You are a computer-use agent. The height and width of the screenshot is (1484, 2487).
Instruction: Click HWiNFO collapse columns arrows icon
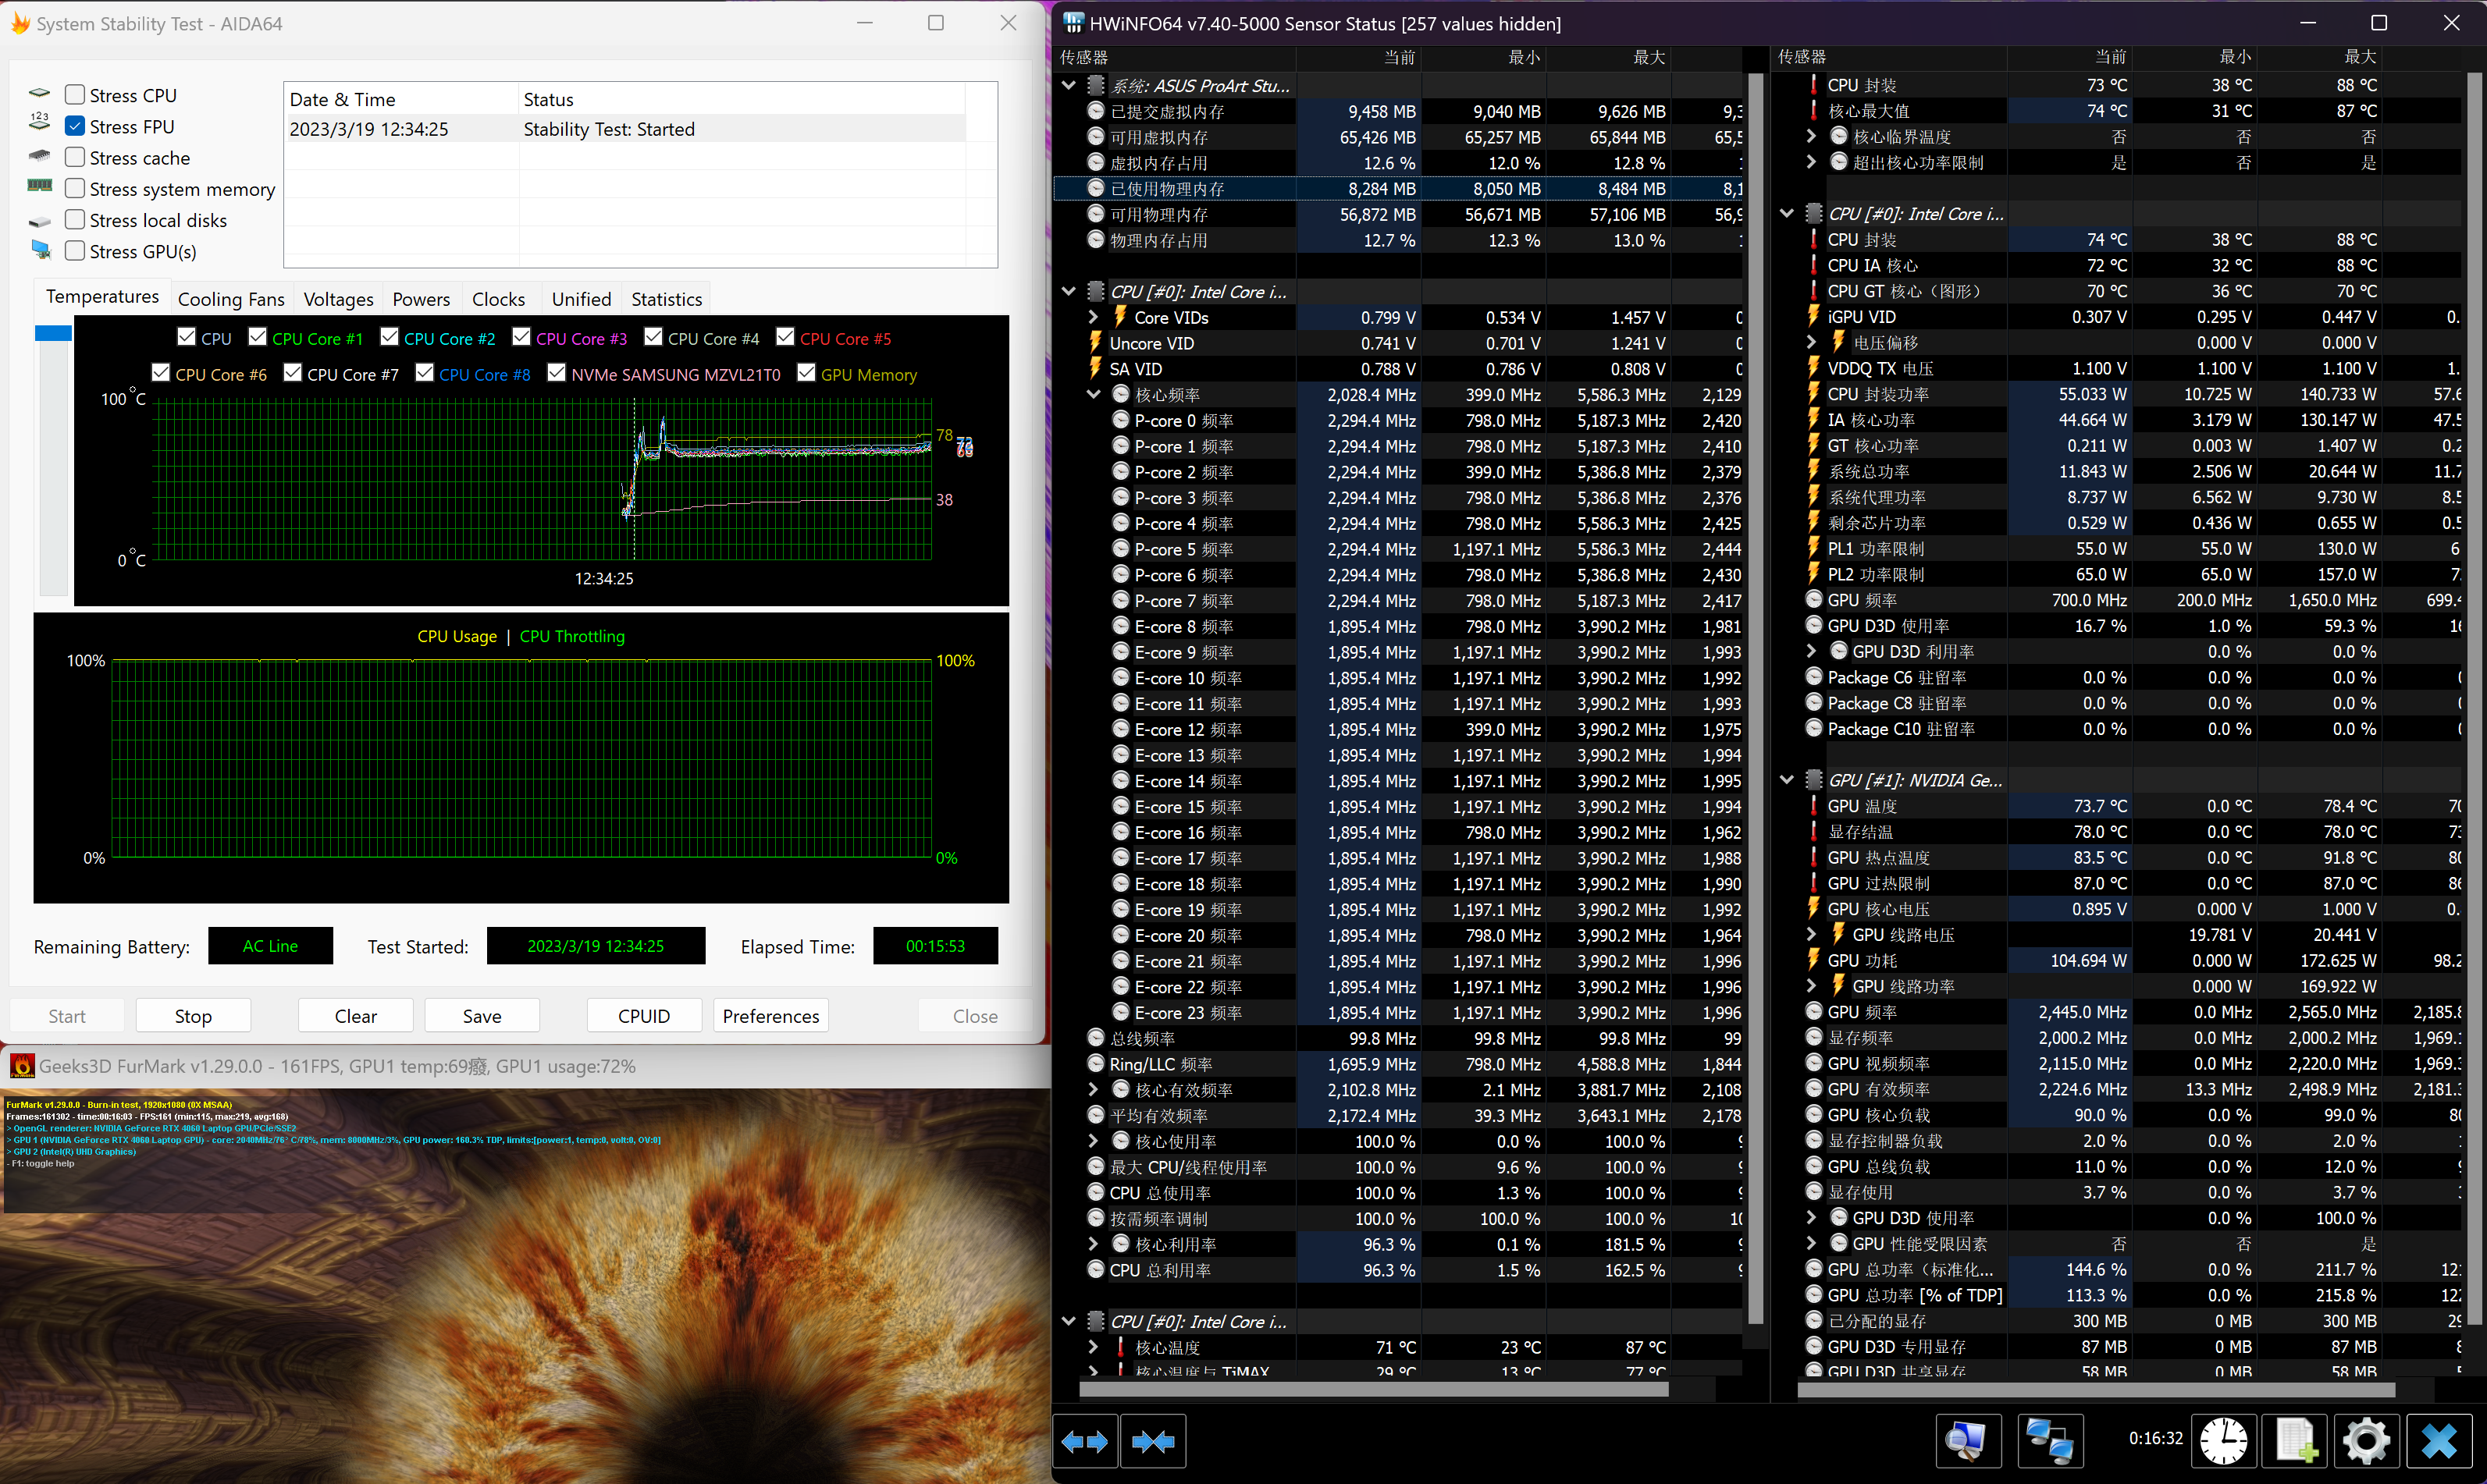click(1154, 1441)
